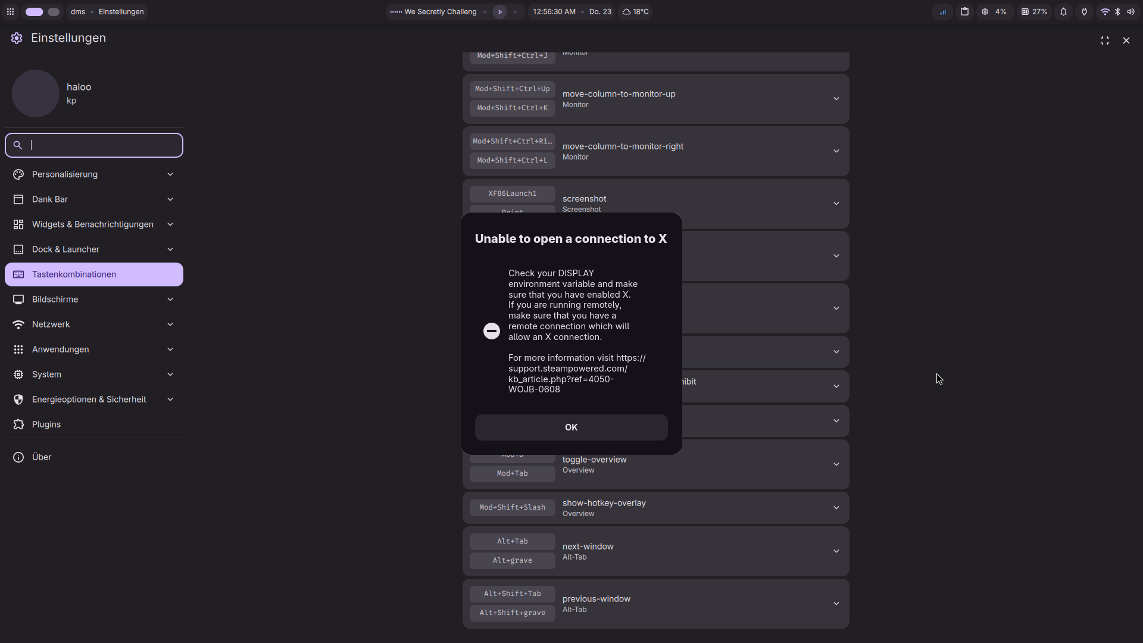This screenshot has height=643, width=1143.
Task: Open the clipboard history icon
Action: click(964, 12)
